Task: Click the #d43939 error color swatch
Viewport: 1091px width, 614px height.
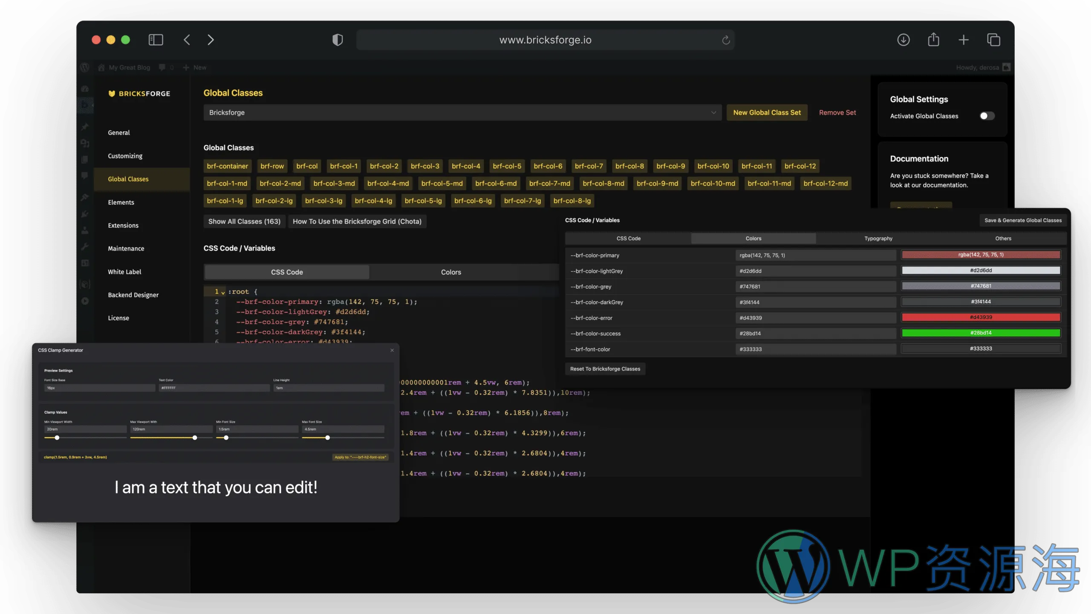Action: 981,317
